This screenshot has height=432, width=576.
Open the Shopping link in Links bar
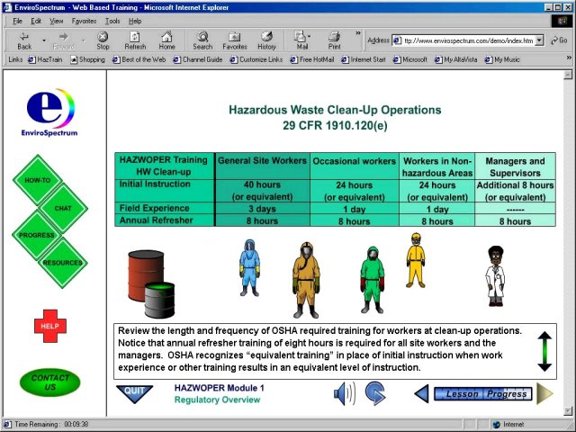point(87,59)
